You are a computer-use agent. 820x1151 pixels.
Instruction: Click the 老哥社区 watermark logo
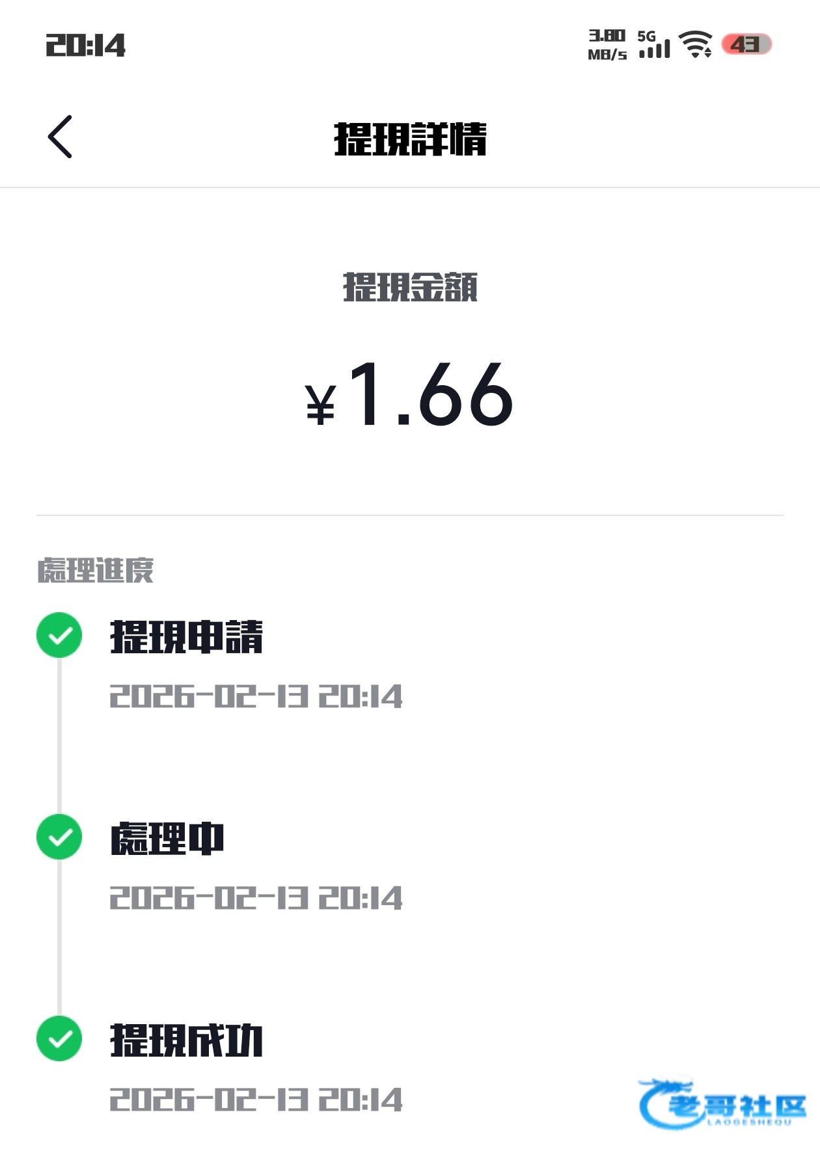[x=722, y=1104]
